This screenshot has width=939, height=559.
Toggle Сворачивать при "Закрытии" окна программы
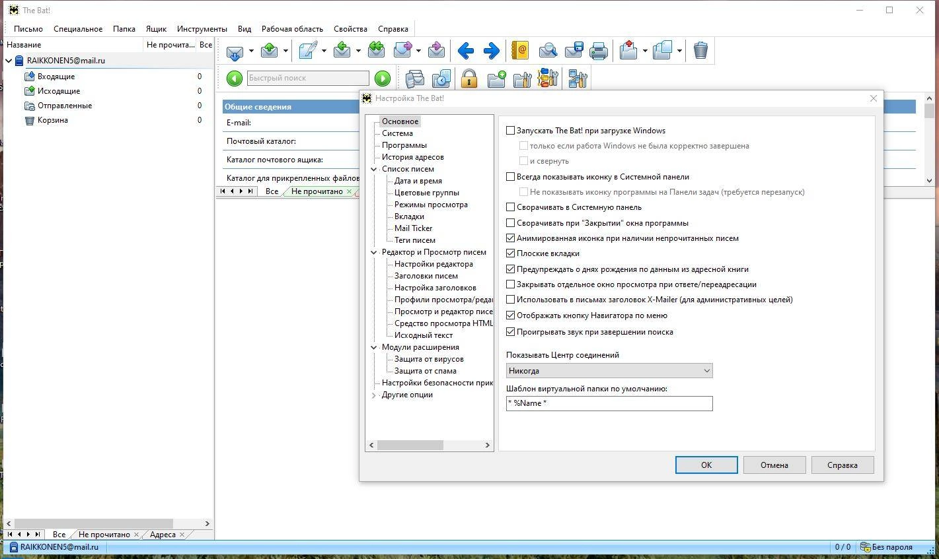(510, 223)
